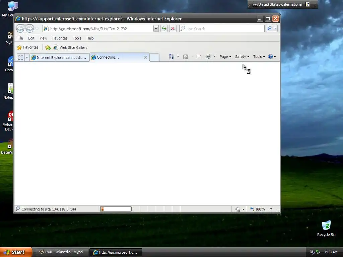Expand the zoom level dropdown arrow
This screenshot has height=257, width=343.
(271, 209)
